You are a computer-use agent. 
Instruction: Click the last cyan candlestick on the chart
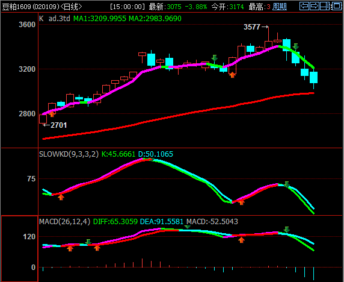pyautogui.click(x=314, y=77)
